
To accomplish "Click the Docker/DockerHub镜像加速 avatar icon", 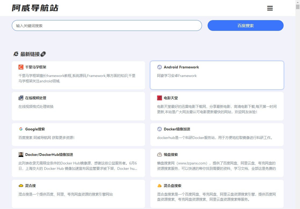I will [21, 155].
